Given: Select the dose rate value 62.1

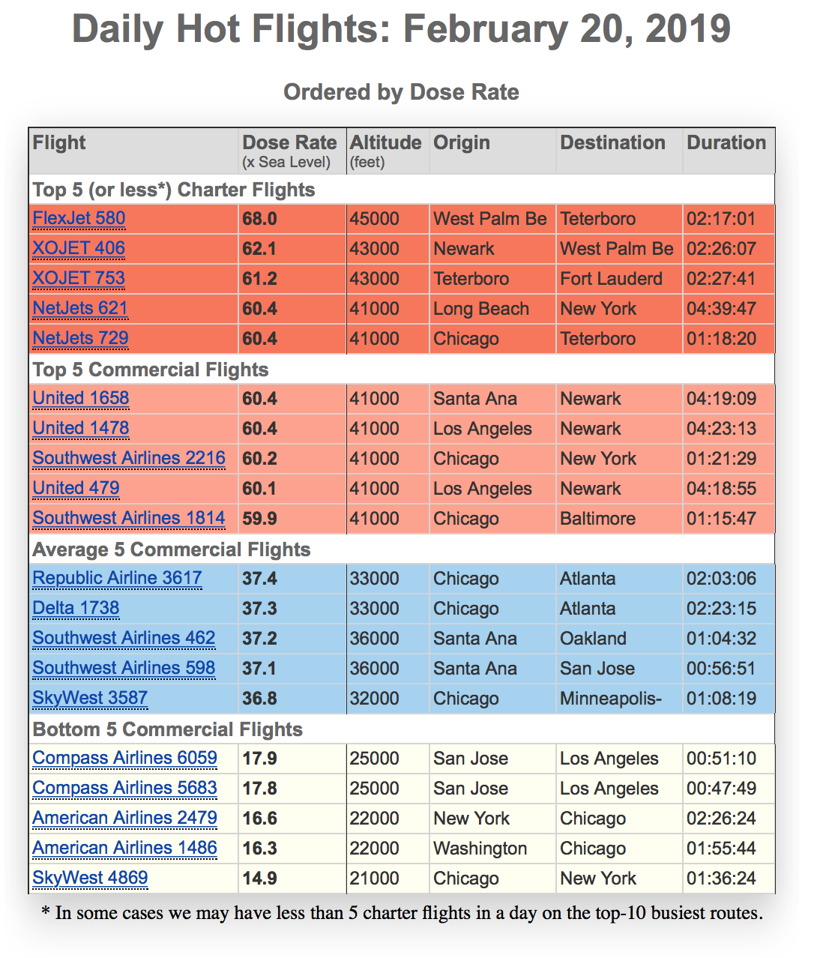Looking at the screenshot, I should (259, 249).
